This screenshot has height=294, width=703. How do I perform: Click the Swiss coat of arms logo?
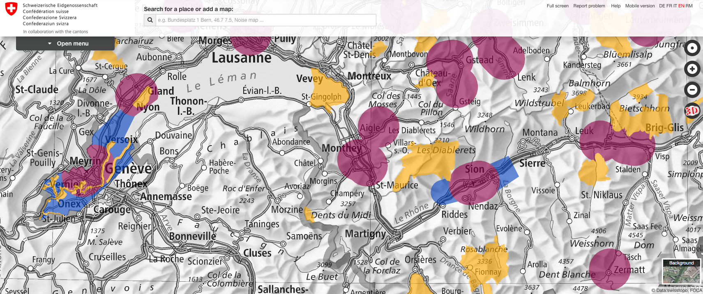click(x=12, y=9)
